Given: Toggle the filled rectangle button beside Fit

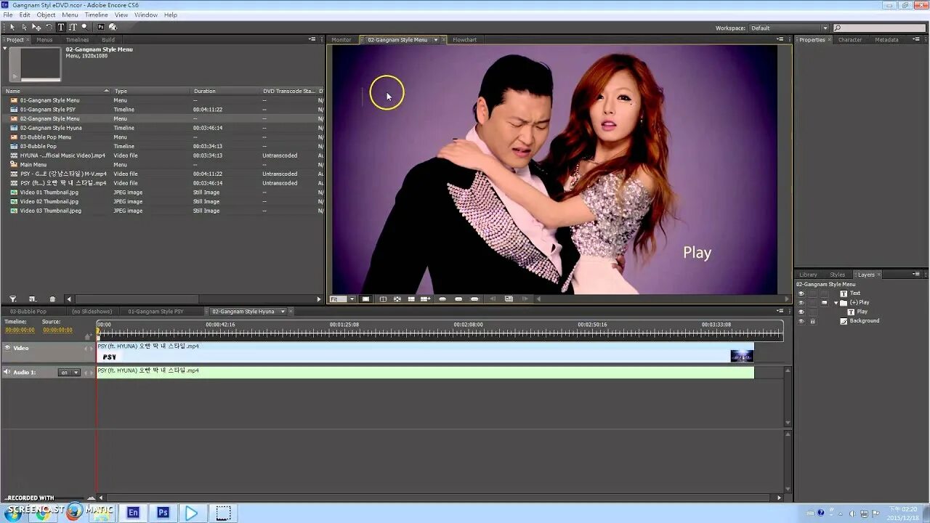Looking at the screenshot, I should pos(365,299).
